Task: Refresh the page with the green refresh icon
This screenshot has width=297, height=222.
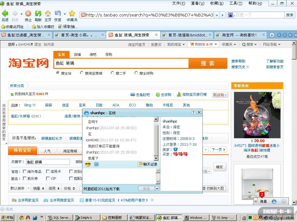Action: pos(38,14)
